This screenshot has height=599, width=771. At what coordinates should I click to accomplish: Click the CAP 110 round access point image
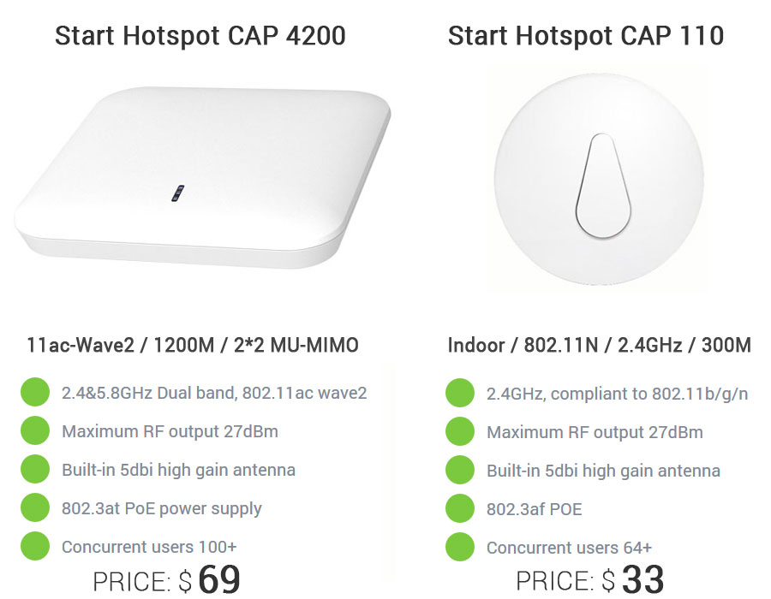pos(599,179)
